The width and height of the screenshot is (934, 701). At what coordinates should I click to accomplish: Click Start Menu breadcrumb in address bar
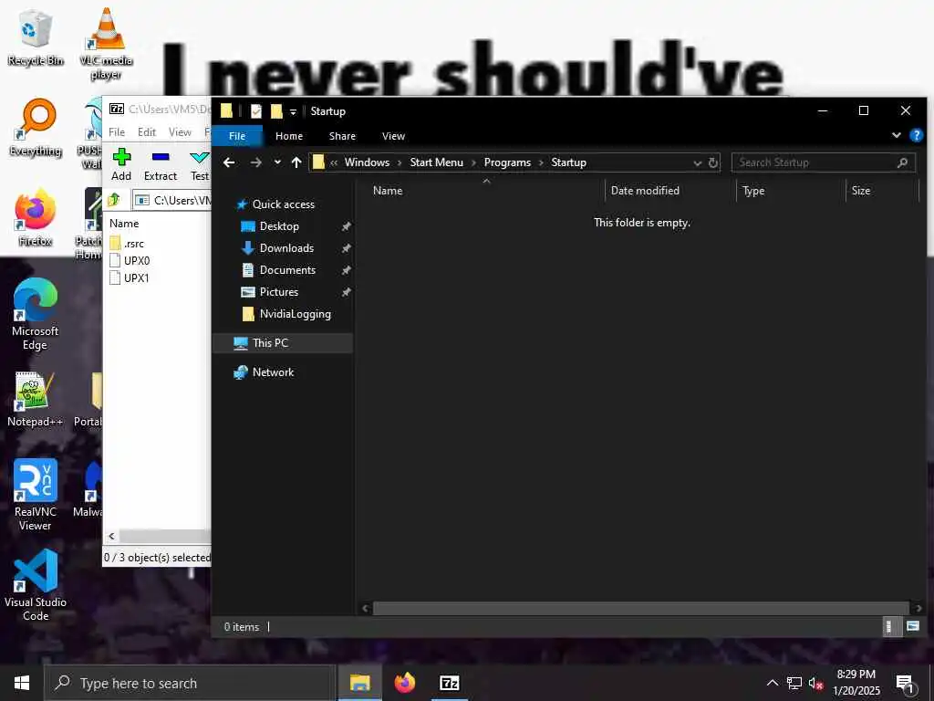(436, 162)
